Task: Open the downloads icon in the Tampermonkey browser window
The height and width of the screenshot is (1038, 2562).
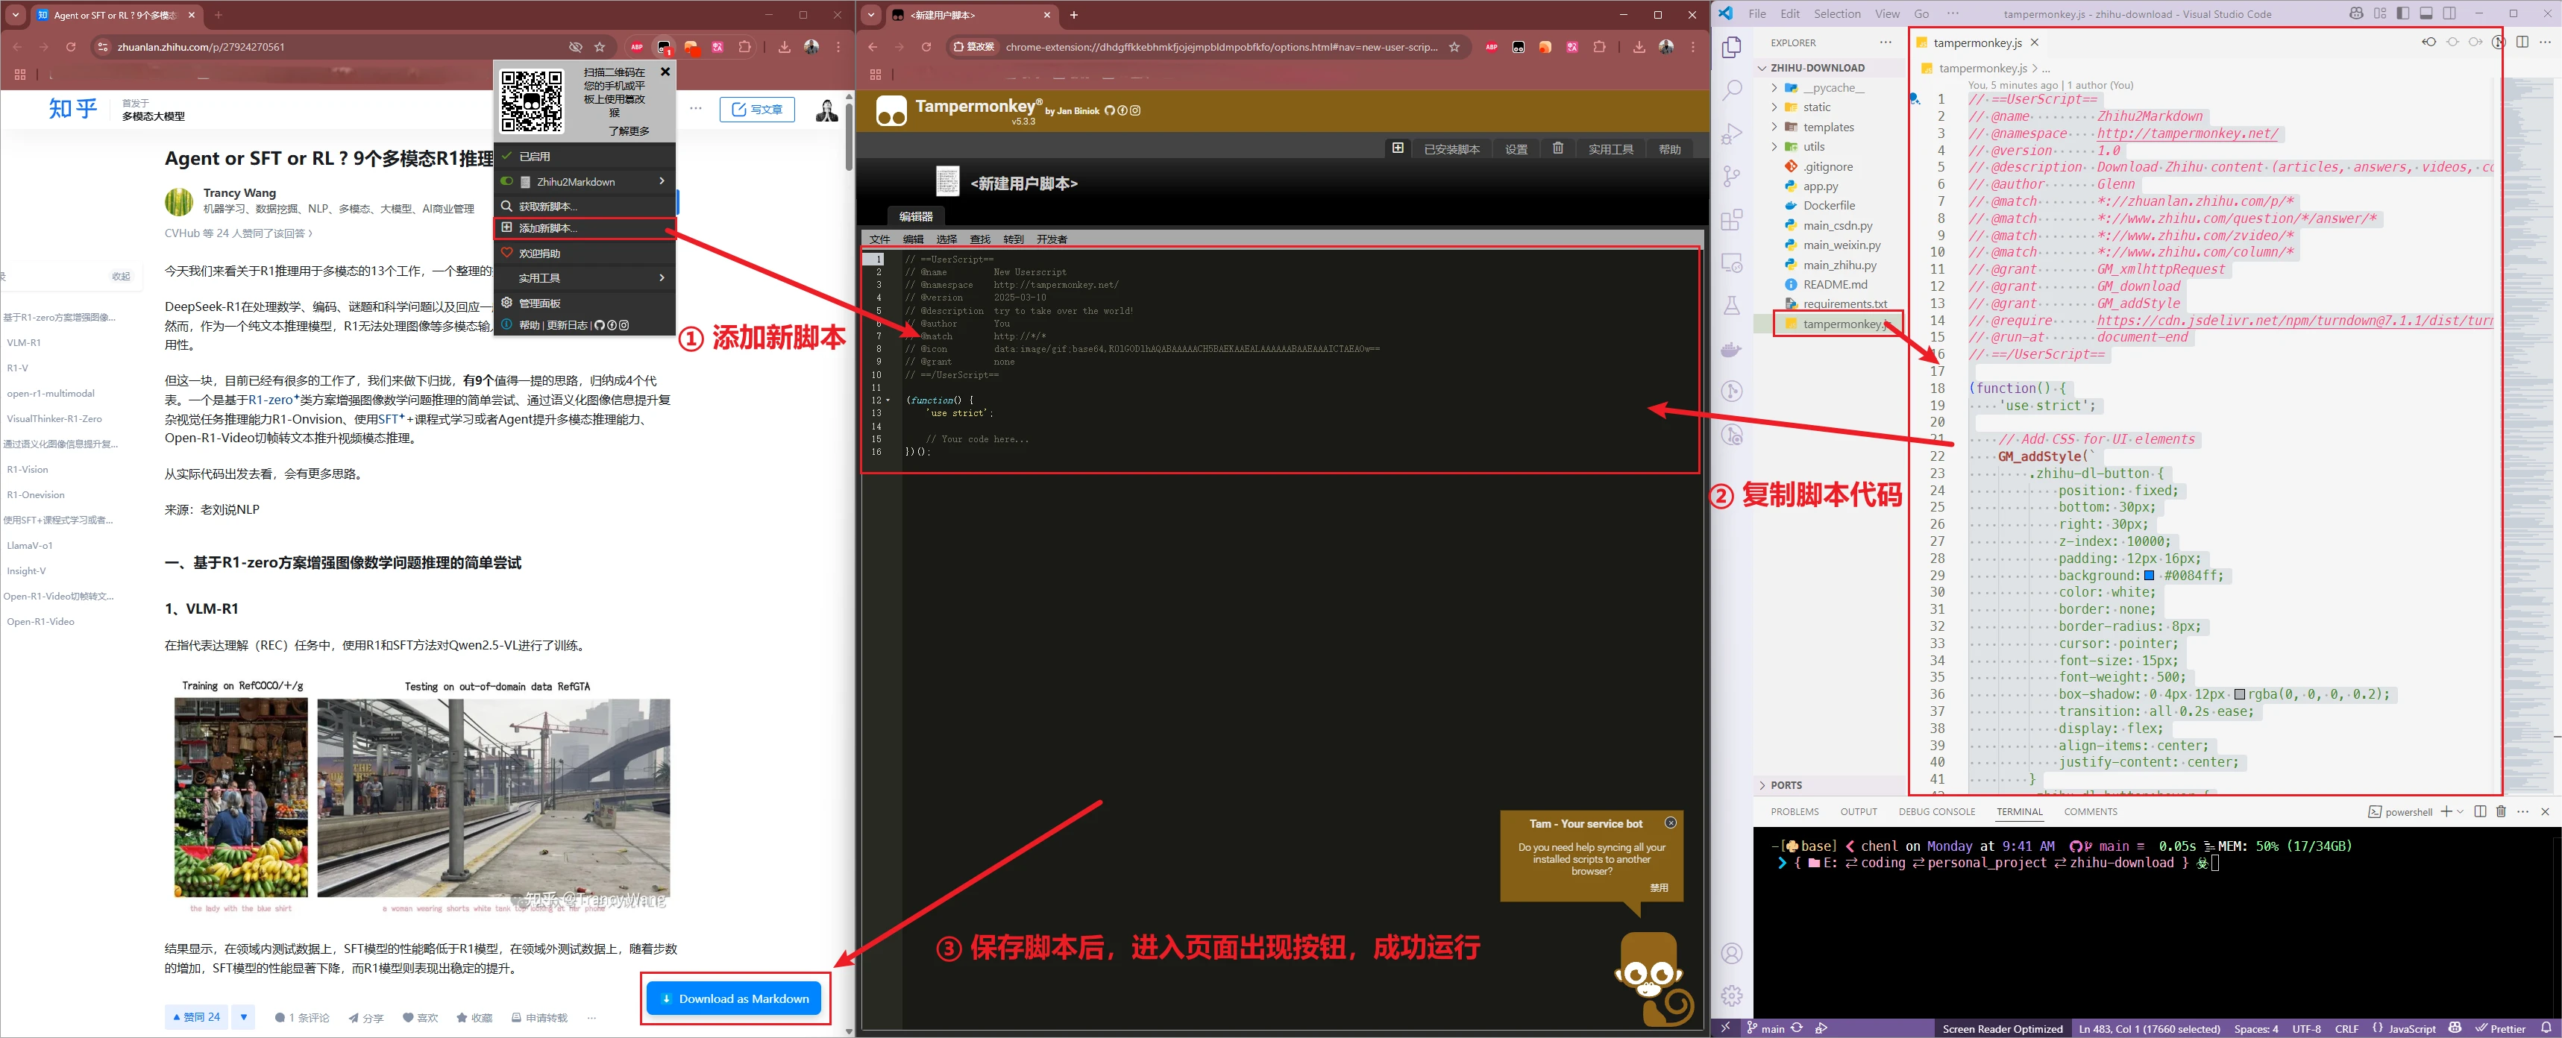Action: pyautogui.click(x=1639, y=47)
